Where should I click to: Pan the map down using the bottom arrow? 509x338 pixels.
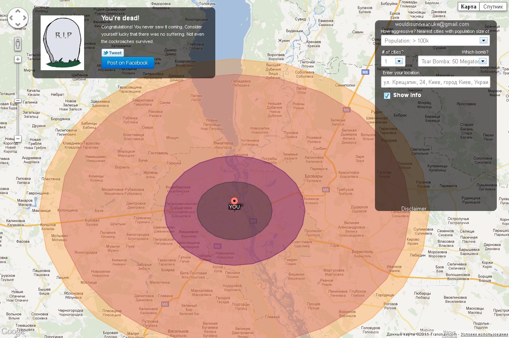pyautogui.click(x=18, y=25)
